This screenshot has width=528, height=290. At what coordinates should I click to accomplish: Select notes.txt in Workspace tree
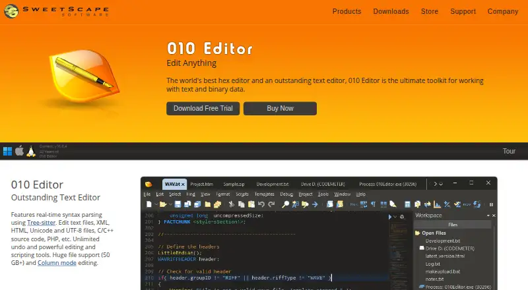pyautogui.click(x=434, y=279)
